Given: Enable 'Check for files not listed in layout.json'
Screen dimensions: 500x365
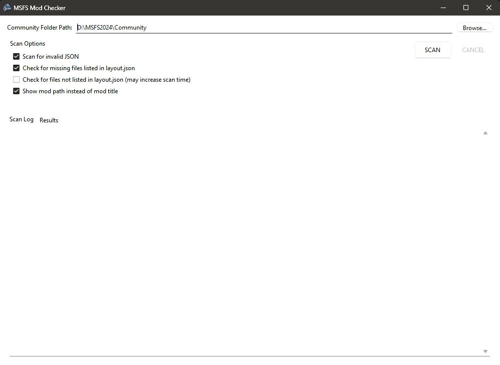Looking at the screenshot, I should 16,79.
